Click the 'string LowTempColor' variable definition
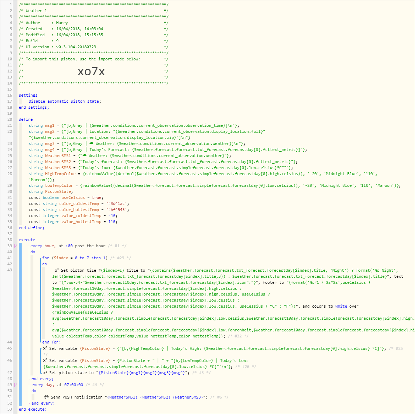Screen dimensions: 418x417 215,186
